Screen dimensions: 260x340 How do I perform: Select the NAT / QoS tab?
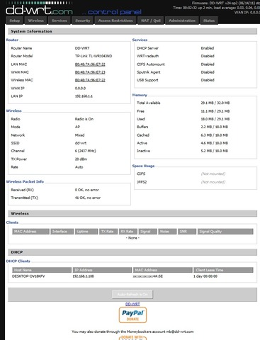(151, 21)
